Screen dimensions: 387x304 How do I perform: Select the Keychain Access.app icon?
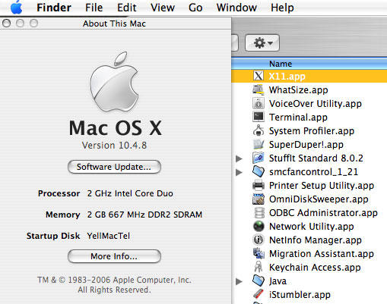coord(259,267)
